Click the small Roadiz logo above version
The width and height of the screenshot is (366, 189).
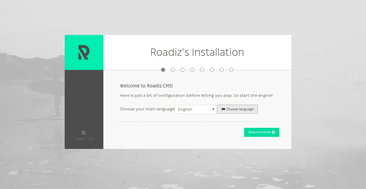click(84, 133)
